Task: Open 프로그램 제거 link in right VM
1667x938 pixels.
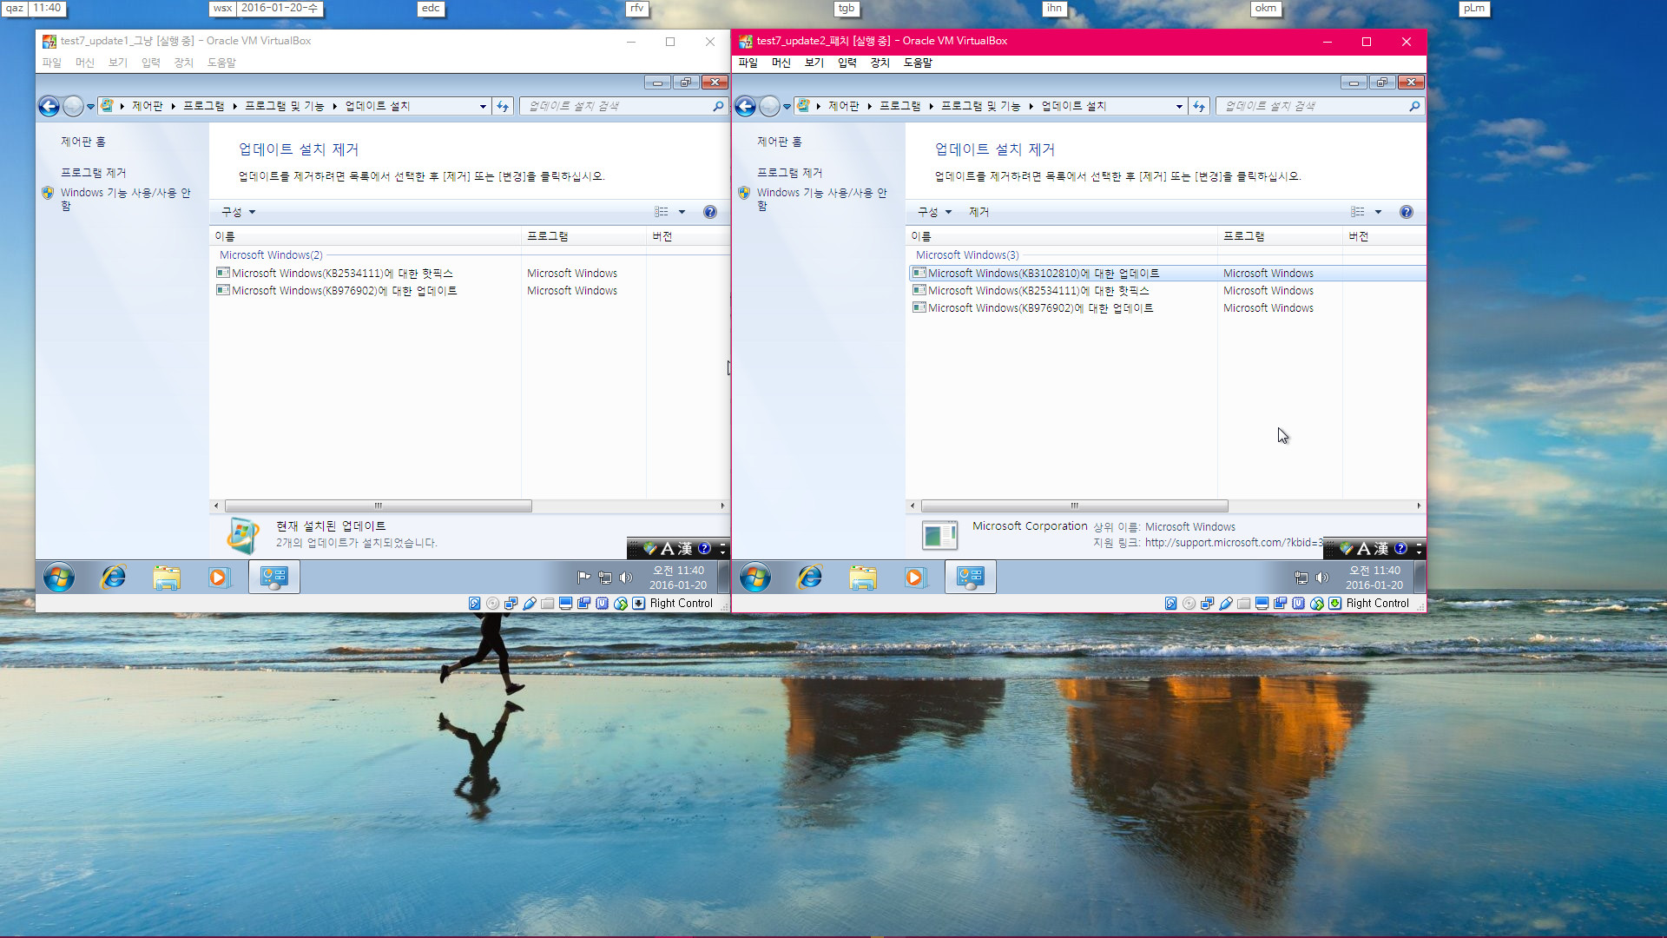Action: (789, 173)
